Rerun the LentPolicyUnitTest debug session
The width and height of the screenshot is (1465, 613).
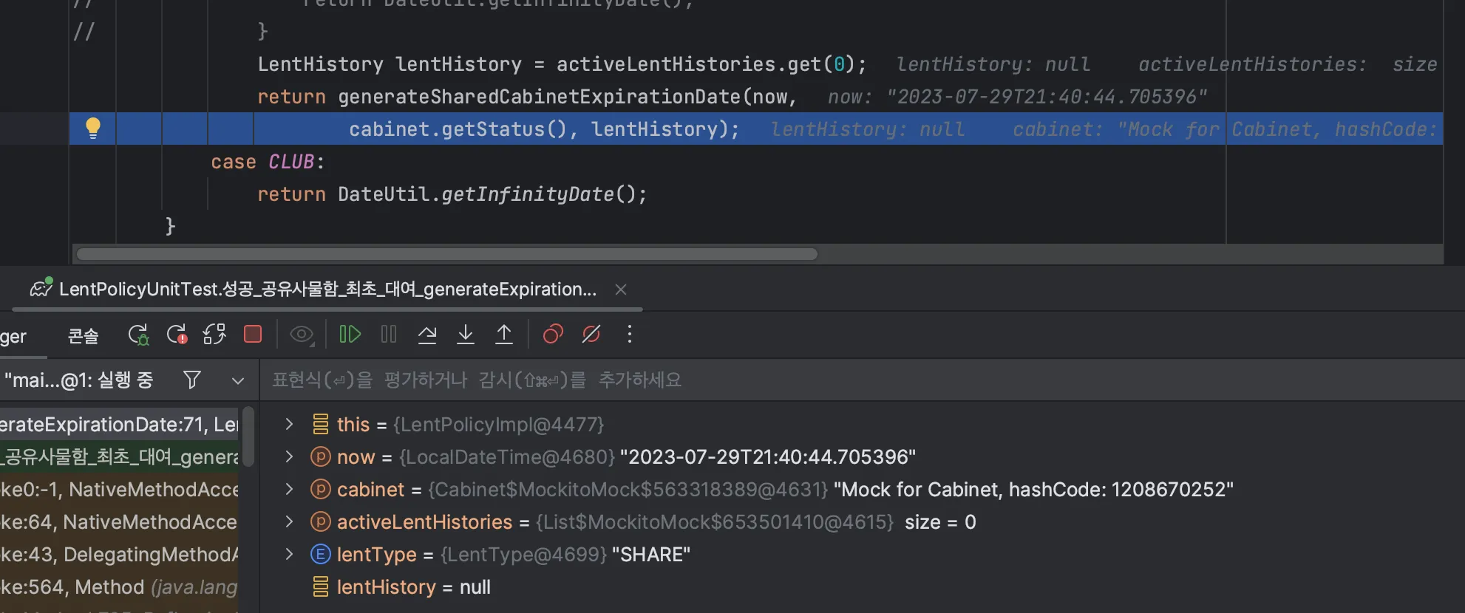[x=138, y=335]
